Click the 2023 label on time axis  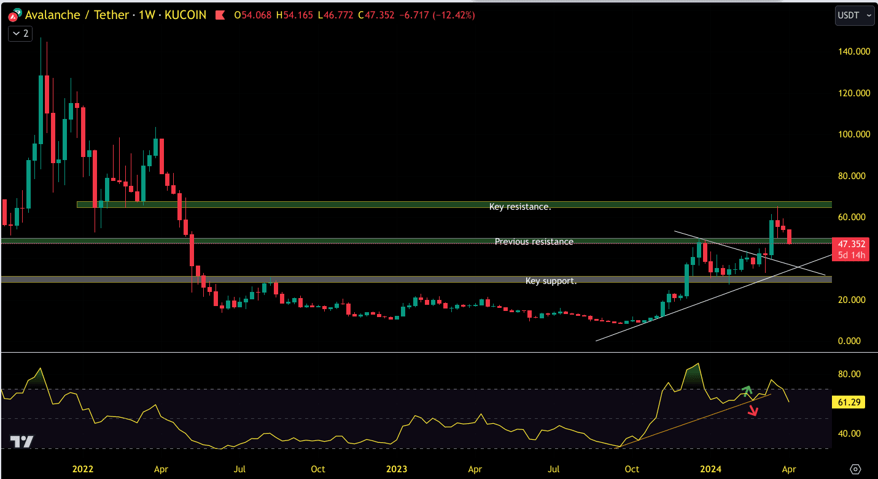tap(397, 469)
